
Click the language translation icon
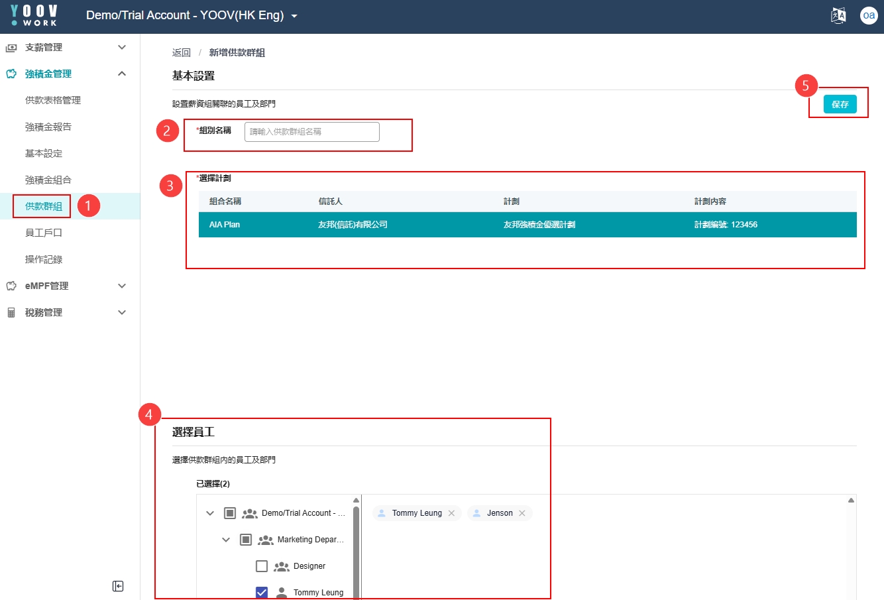838,15
